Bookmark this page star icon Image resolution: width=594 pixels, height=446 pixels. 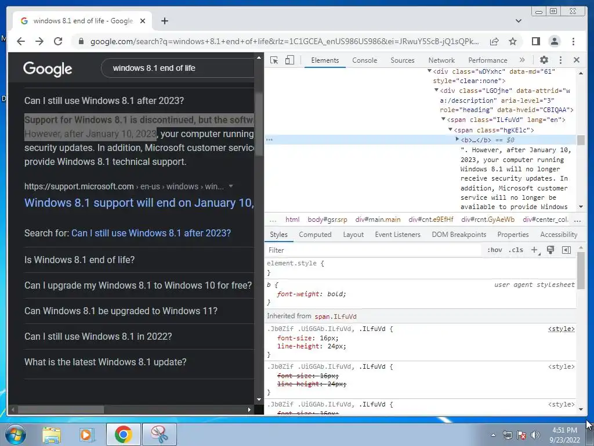point(513,41)
